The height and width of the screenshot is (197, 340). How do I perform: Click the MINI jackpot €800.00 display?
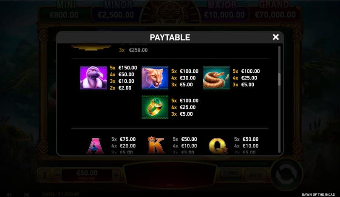click(64, 14)
